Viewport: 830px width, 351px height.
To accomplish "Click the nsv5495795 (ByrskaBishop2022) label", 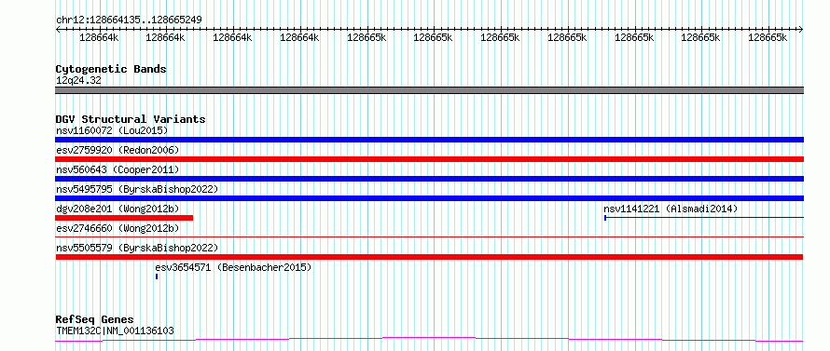I will point(137,189).
